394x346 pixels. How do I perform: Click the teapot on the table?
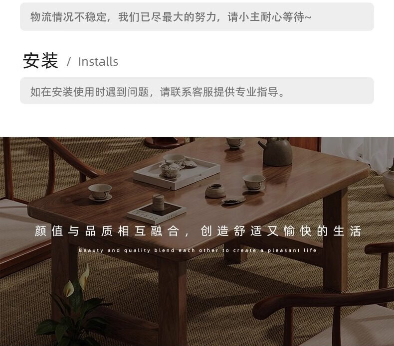pyautogui.click(x=276, y=151)
